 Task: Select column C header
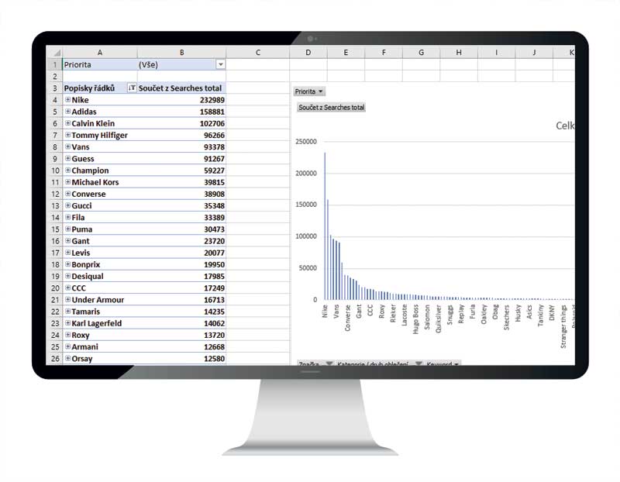(258, 52)
